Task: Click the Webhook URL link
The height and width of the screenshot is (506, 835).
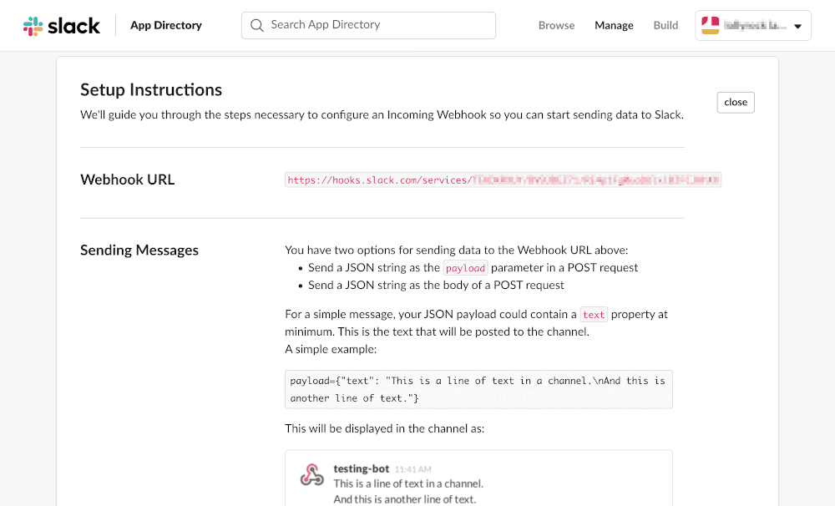Action: click(x=501, y=180)
